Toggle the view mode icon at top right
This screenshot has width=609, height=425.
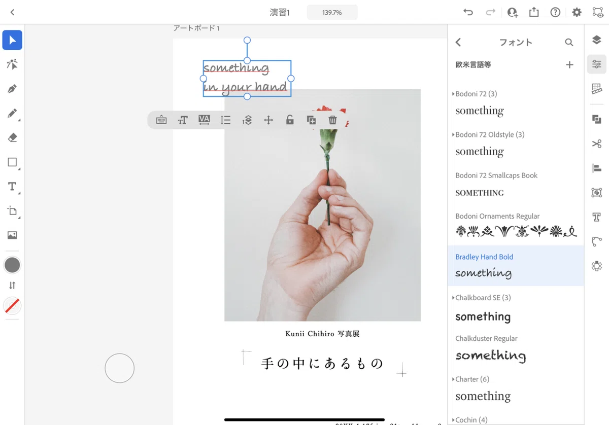(597, 12)
